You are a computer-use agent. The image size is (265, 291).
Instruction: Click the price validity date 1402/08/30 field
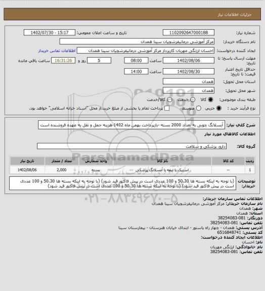[x=189, y=71]
